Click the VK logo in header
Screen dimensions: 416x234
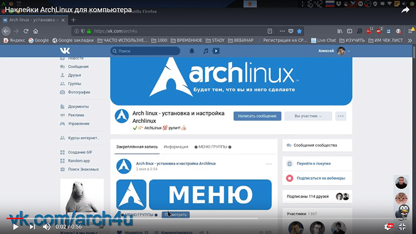(x=65, y=50)
